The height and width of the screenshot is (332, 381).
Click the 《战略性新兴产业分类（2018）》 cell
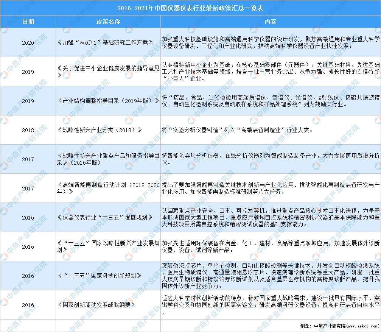[106, 129]
